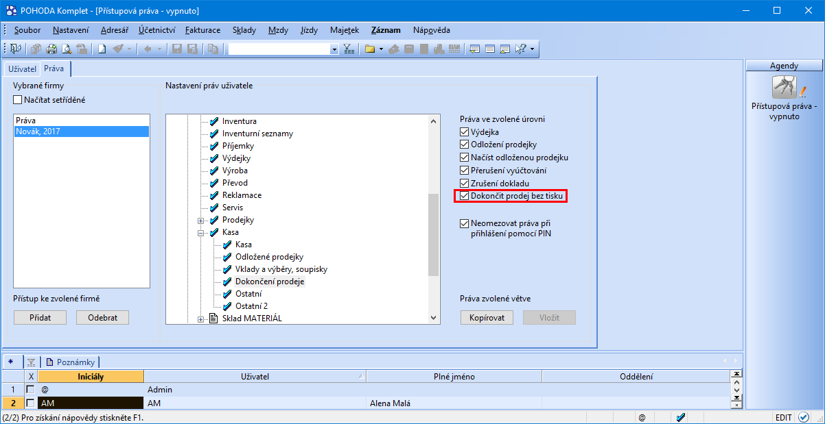Click the save diskette toolbar icon
Image resolution: width=825 pixels, height=424 pixels.
click(x=176, y=49)
